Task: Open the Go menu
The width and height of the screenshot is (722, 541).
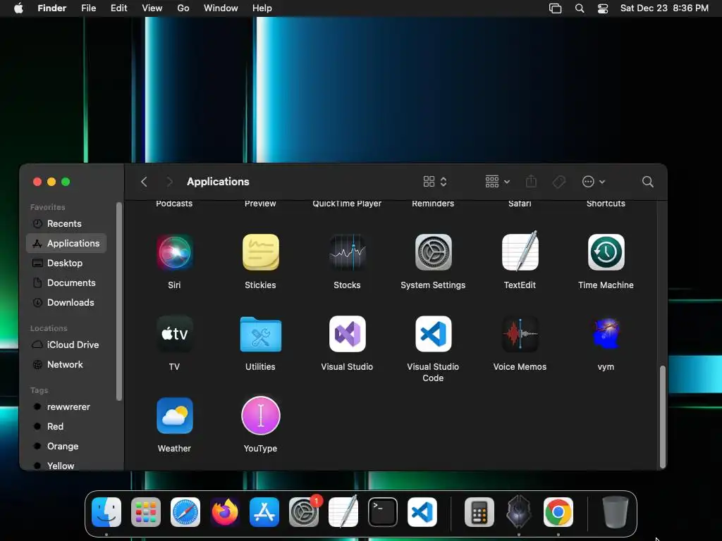Action: tap(183, 8)
